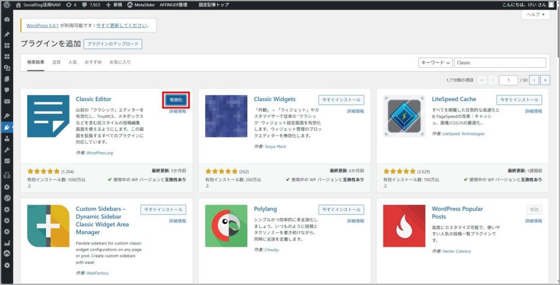Click the plugin search field containing Classic
This screenshot has height=285, width=560.
pos(499,63)
